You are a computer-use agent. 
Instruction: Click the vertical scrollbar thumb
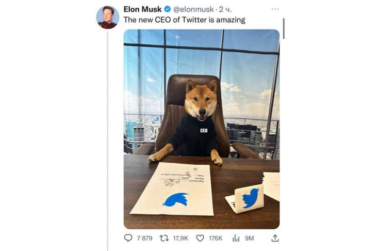pyautogui.click(x=284, y=28)
